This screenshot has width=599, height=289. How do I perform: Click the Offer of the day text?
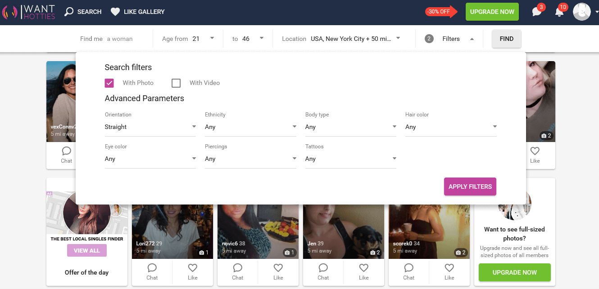(x=87, y=272)
